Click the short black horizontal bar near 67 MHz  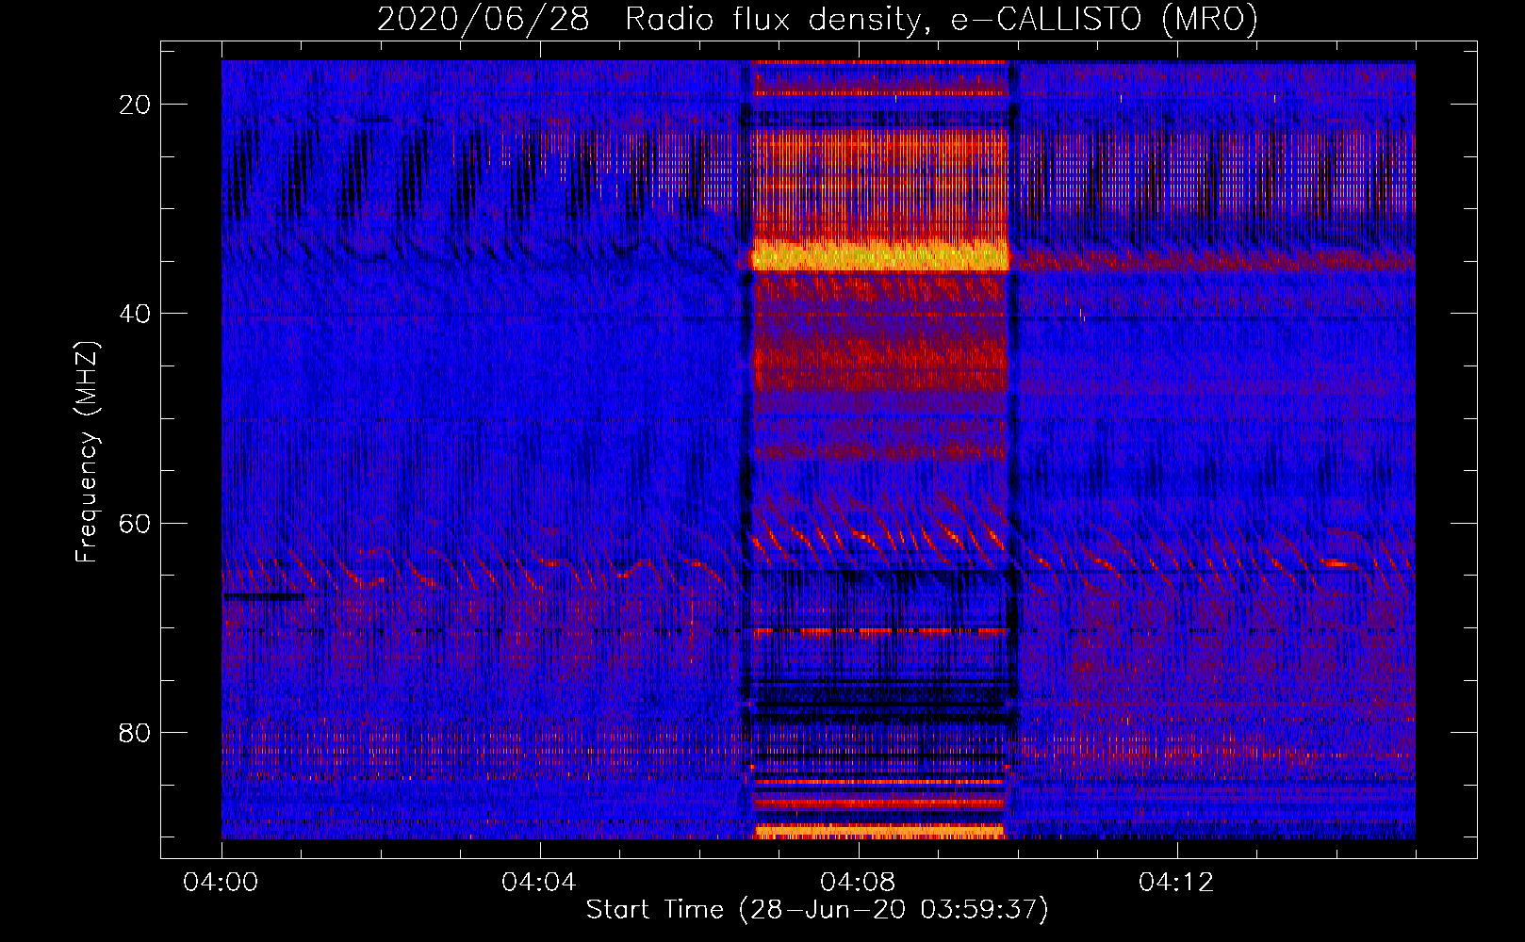click(264, 596)
